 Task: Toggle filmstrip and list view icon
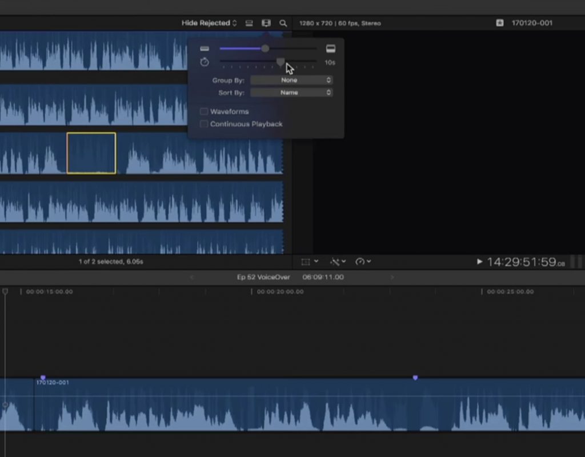click(249, 23)
